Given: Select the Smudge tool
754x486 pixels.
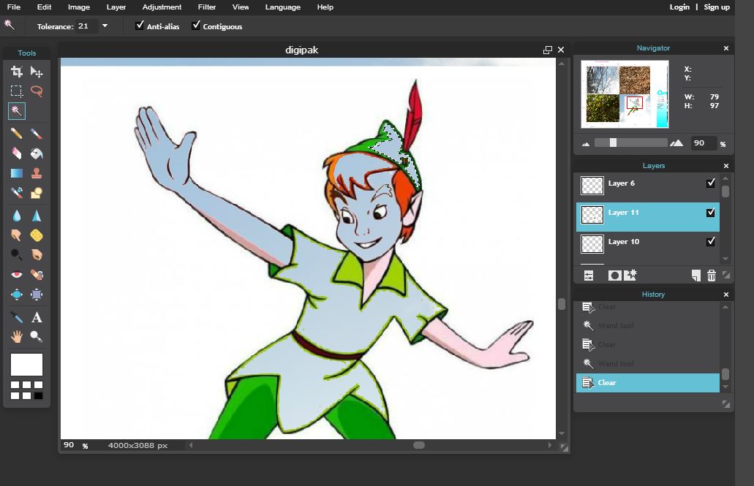Looking at the screenshot, I should [17, 235].
